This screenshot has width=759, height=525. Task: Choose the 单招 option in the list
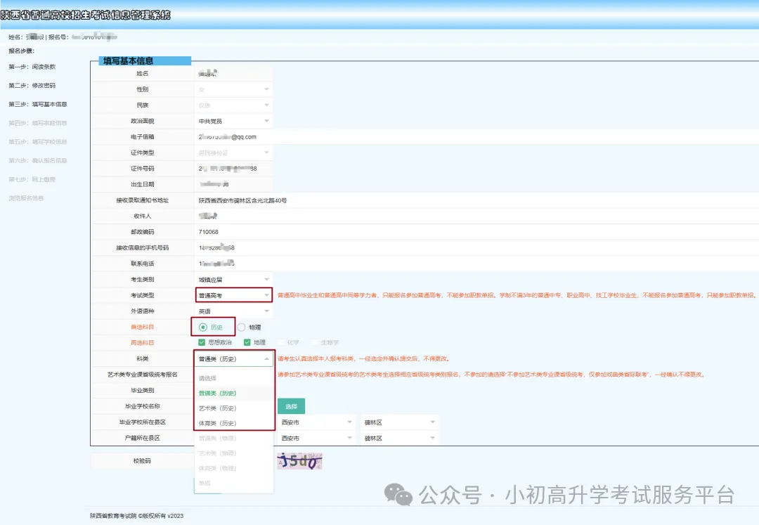click(x=233, y=483)
